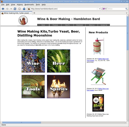The image size is (129, 127).
Task: Click the Products navigation button
Action: click(x=55, y=25)
